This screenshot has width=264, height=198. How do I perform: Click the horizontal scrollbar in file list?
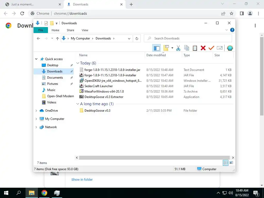(154, 158)
